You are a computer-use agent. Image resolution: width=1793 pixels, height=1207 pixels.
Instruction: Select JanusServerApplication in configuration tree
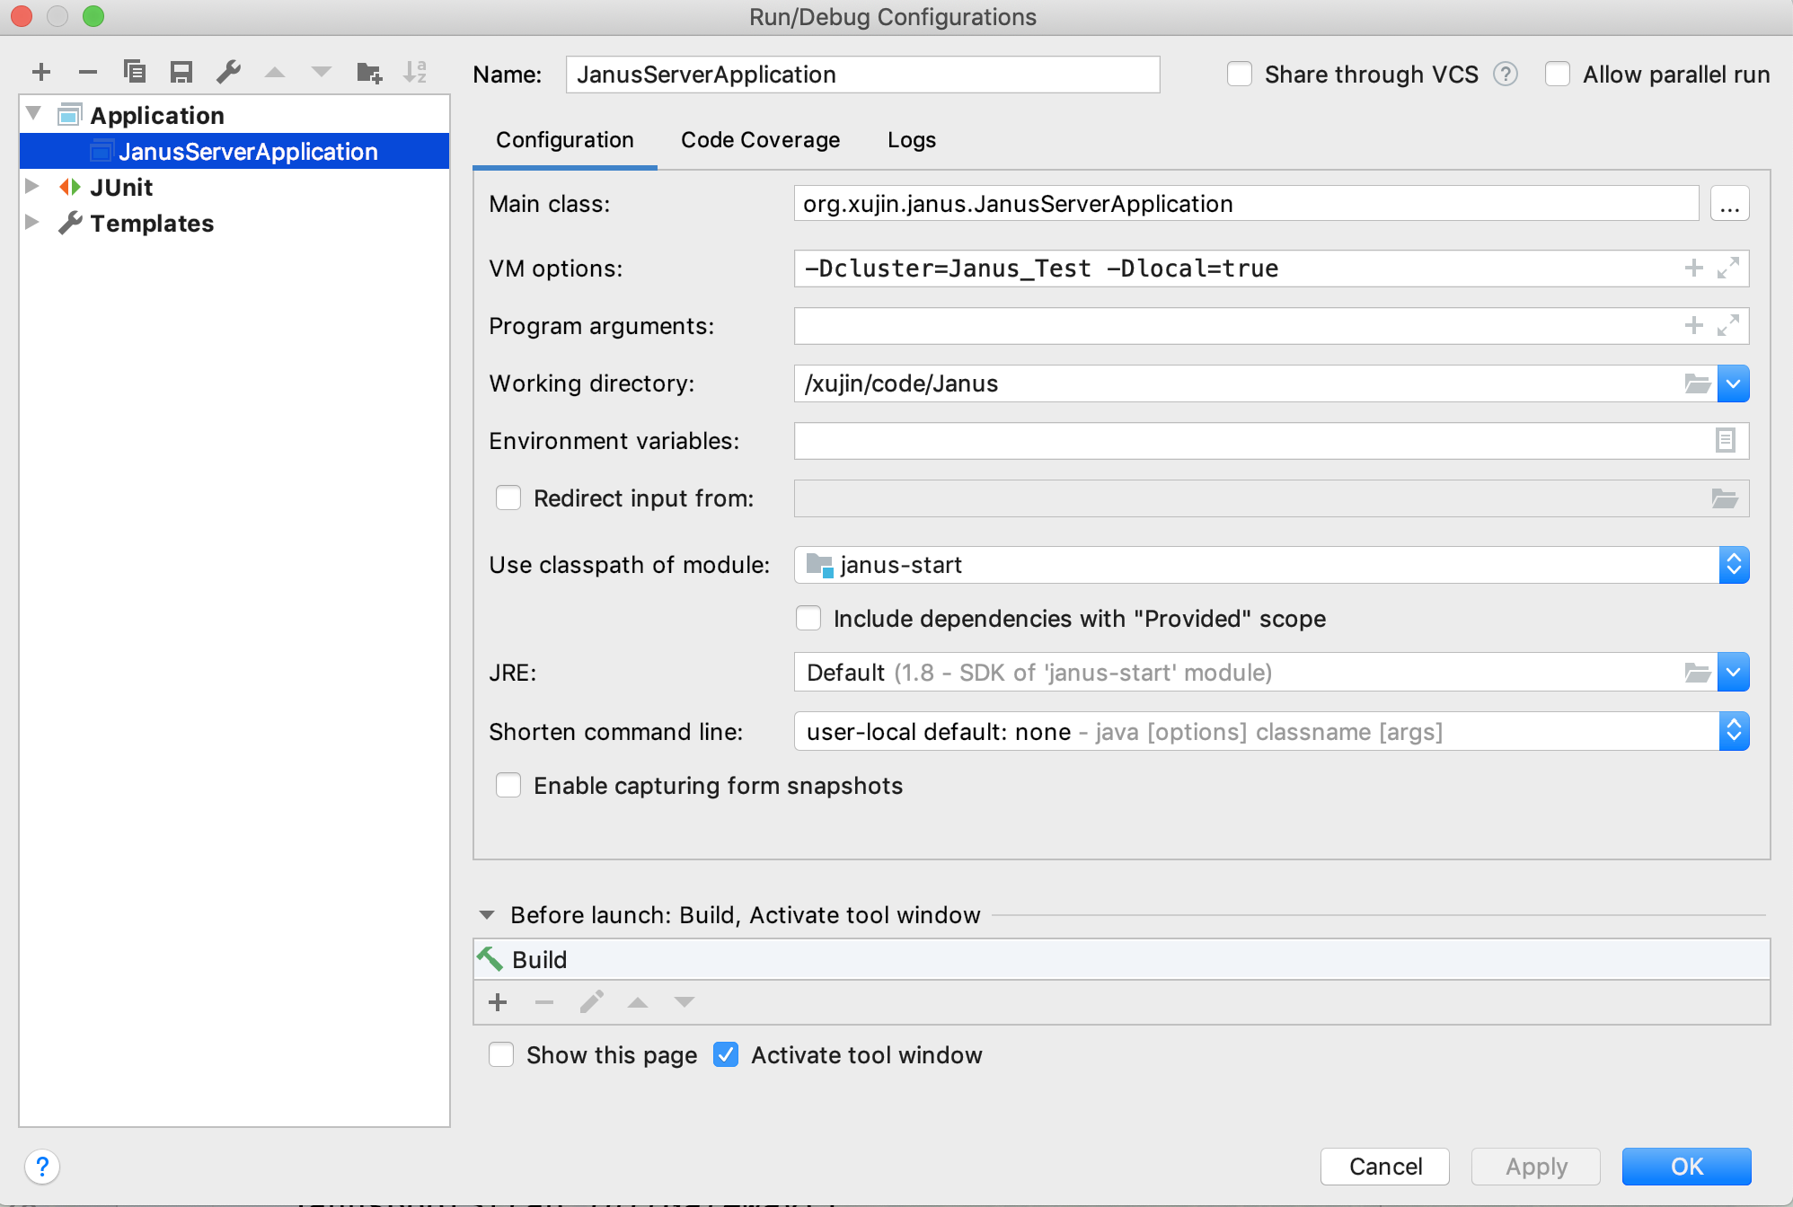[x=234, y=151]
